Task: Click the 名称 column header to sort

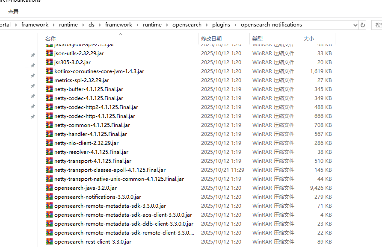Action: 50,38
